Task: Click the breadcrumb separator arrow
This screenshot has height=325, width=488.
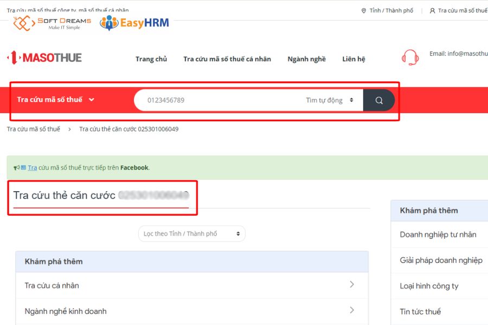Action: pyautogui.click(x=69, y=129)
